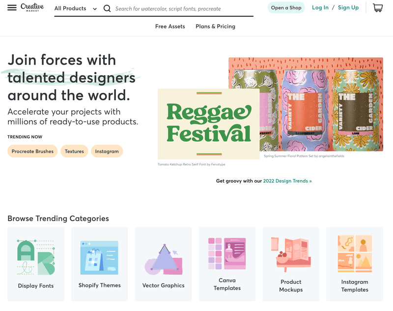The width and height of the screenshot is (393, 311).
Task: Focus the search input field
Action: point(184,9)
